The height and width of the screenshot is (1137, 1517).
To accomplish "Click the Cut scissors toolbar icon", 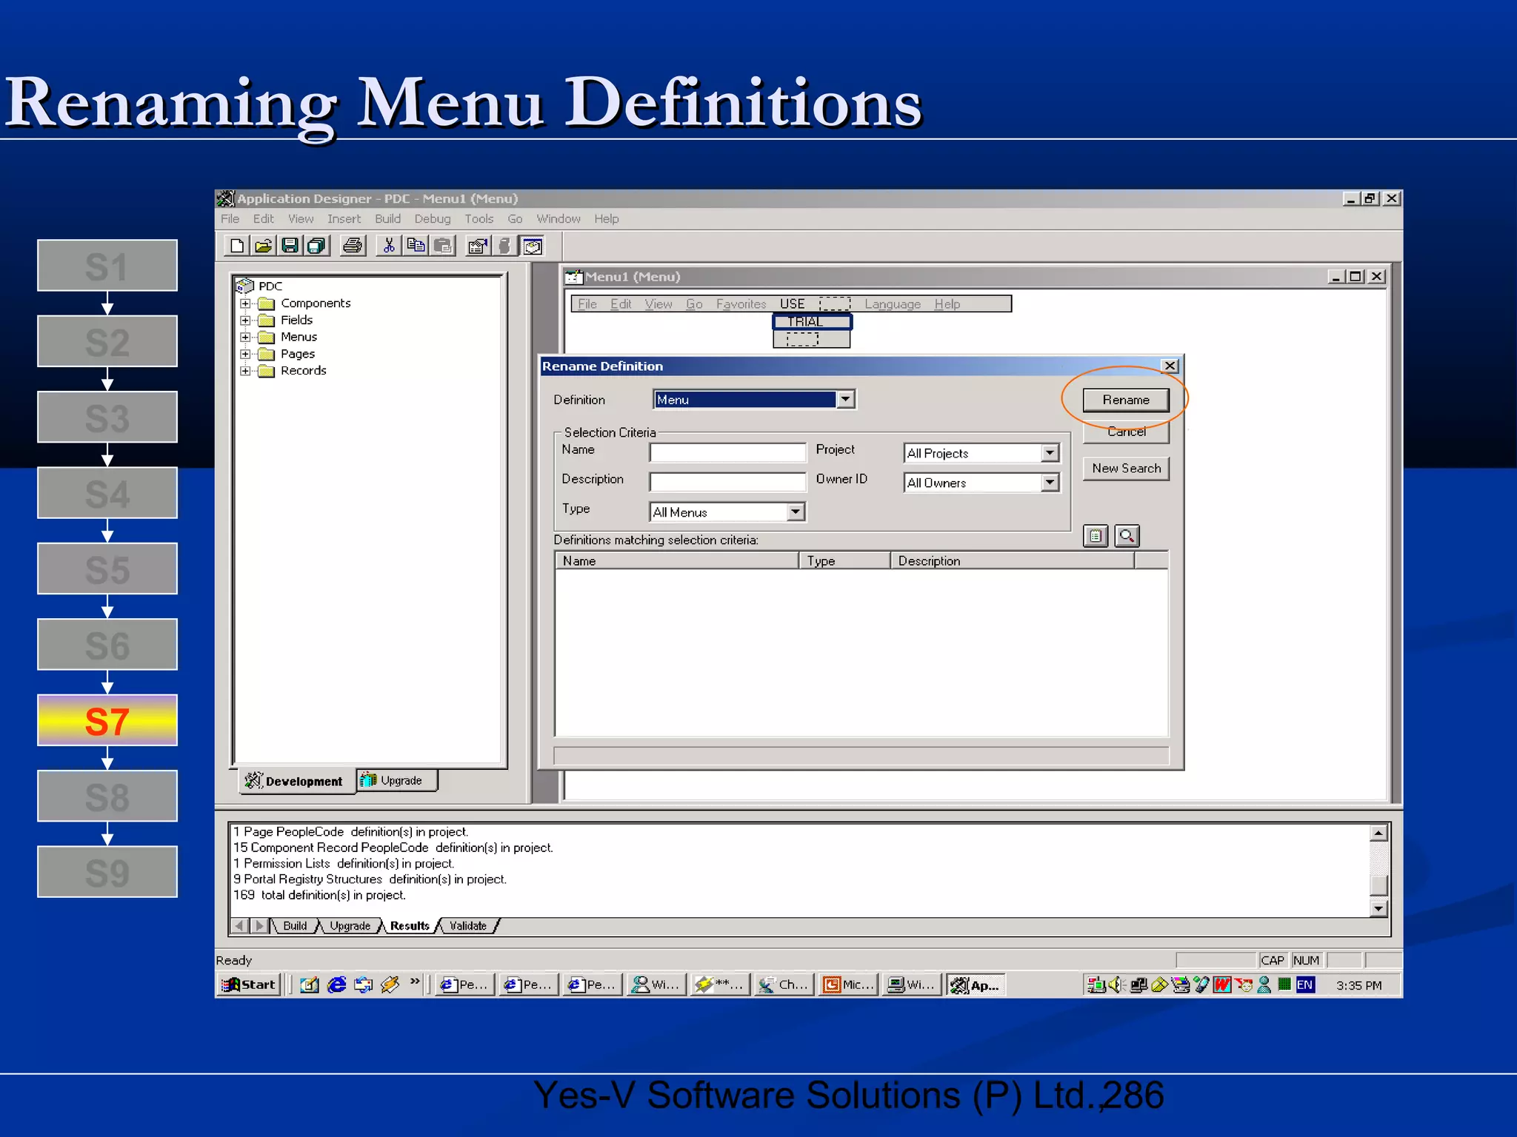I will pyautogui.click(x=389, y=246).
